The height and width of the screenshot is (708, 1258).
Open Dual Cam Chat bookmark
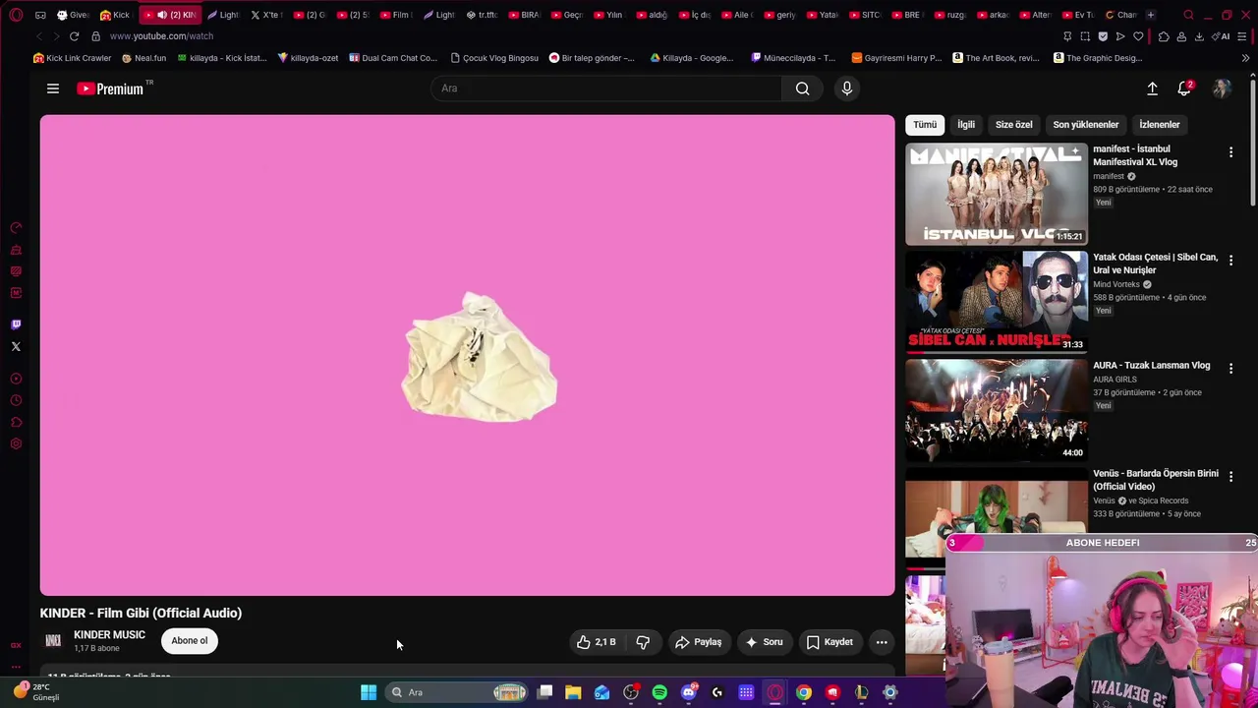click(393, 58)
